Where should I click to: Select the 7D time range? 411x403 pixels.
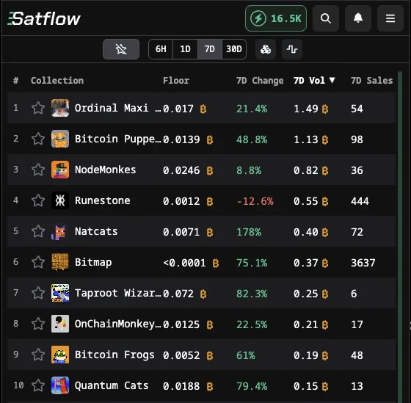point(209,49)
